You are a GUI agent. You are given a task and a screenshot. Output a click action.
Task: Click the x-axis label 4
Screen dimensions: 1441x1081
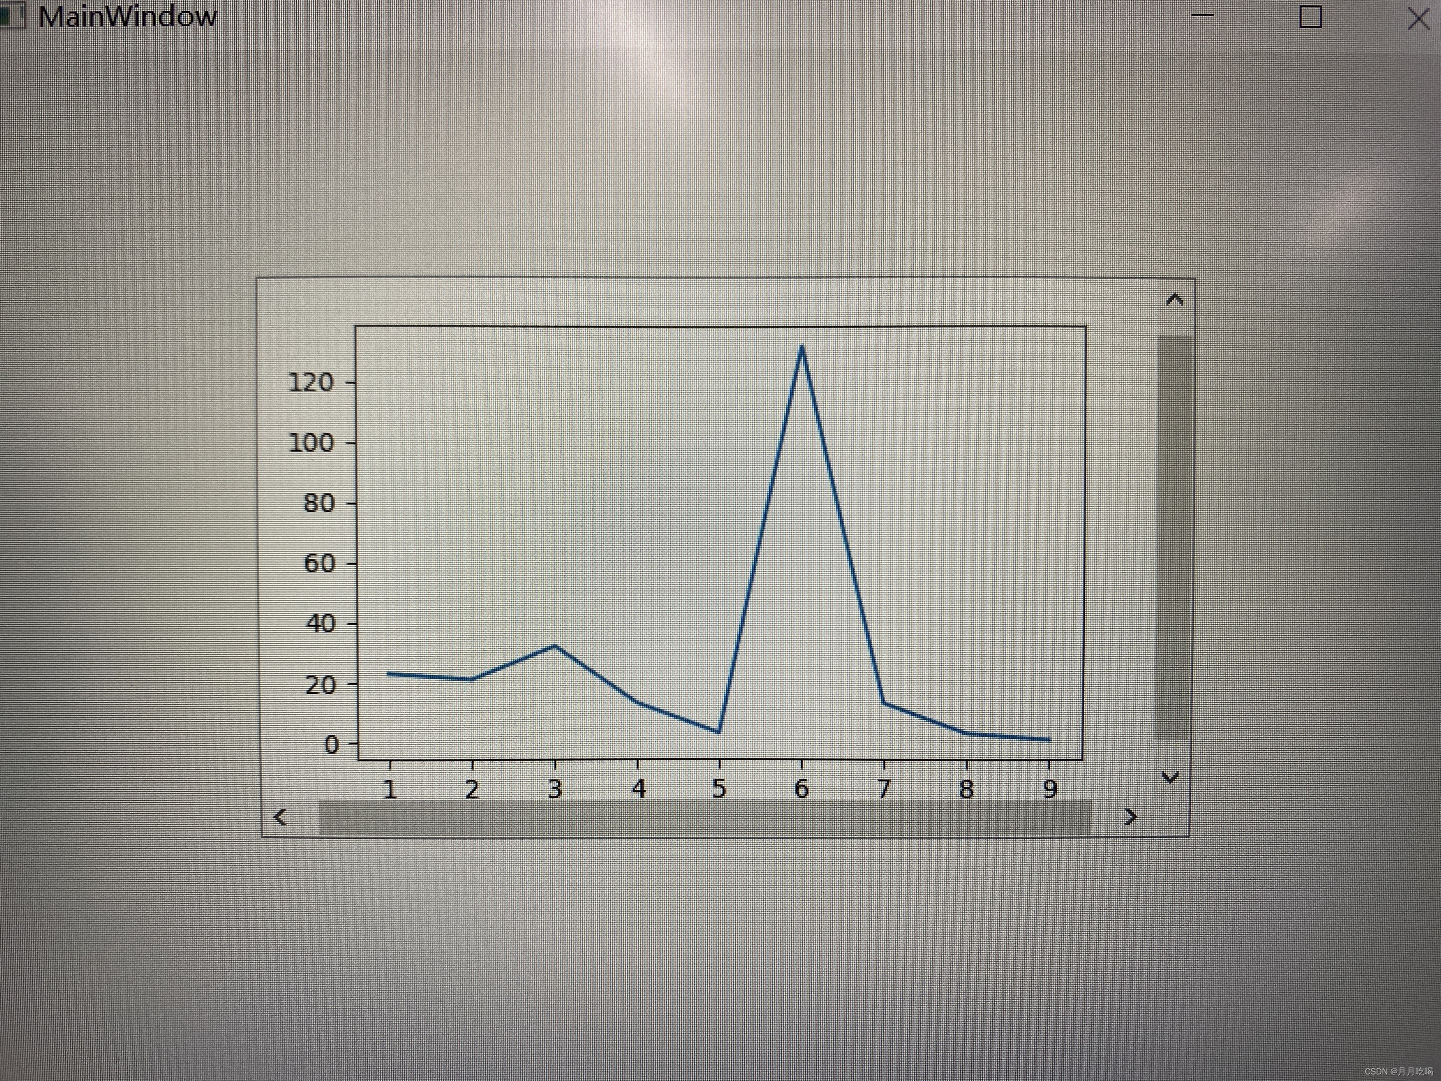[638, 789]
